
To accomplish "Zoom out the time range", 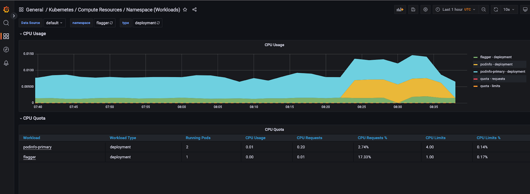I will tap(484, 10).
